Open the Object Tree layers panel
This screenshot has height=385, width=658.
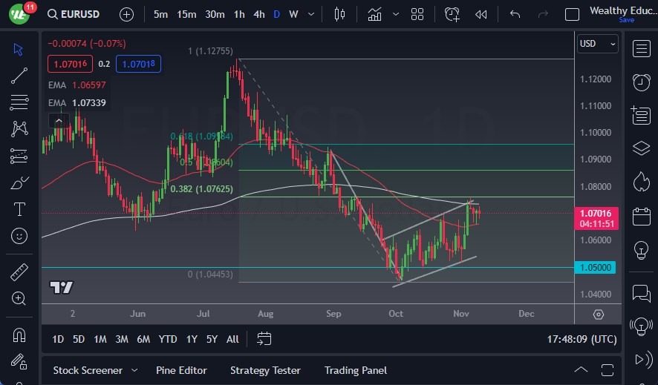641,148
